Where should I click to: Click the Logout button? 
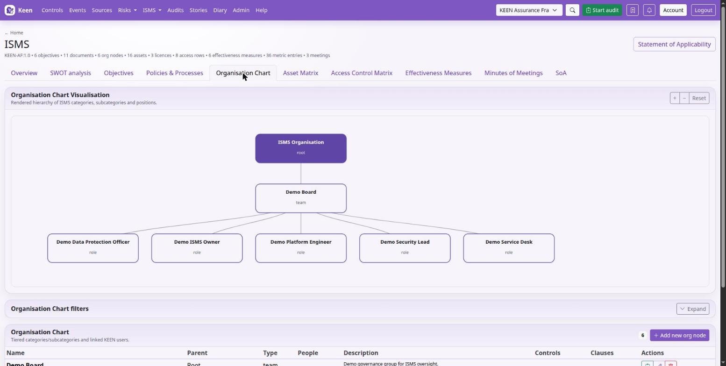[x=704, y=10]
